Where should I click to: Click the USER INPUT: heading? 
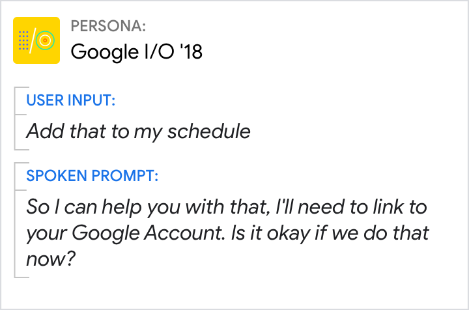click(x=70, y=101)
